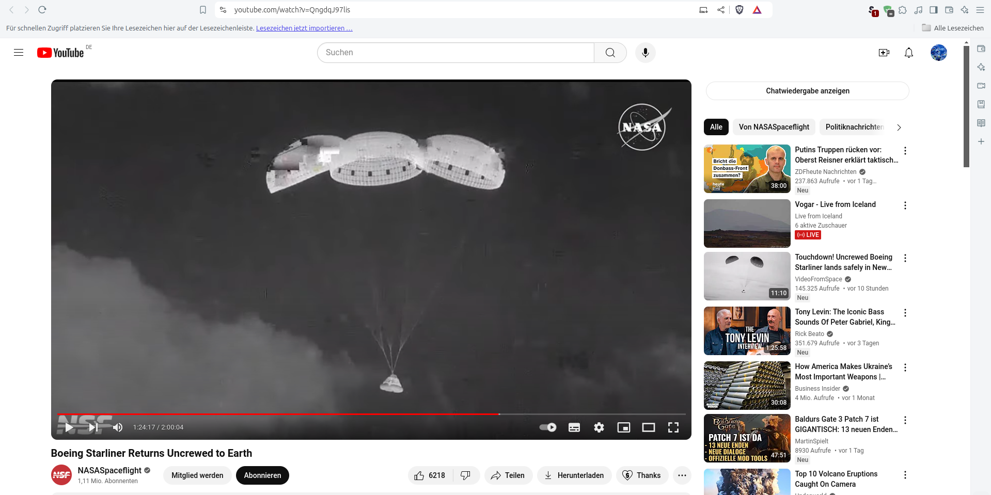Open the NASASpaceflight channel avatar
The width and height of the screenshot is (991, 495).
click(61, 475)
